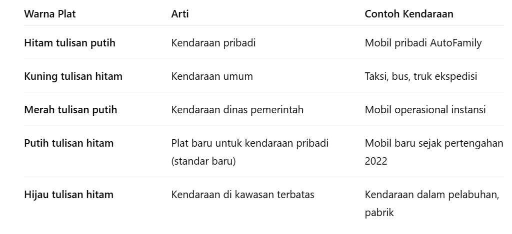512x234 pixels.
Task: Click the "Warna Plat" column header
Action: tap(50, 14)
